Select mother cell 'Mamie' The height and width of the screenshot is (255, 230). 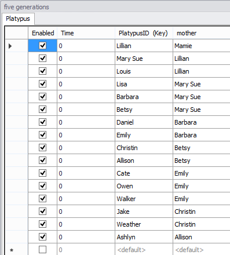tap(202, 46)
